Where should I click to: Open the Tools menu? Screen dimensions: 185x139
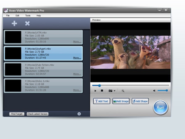point(28,16)
